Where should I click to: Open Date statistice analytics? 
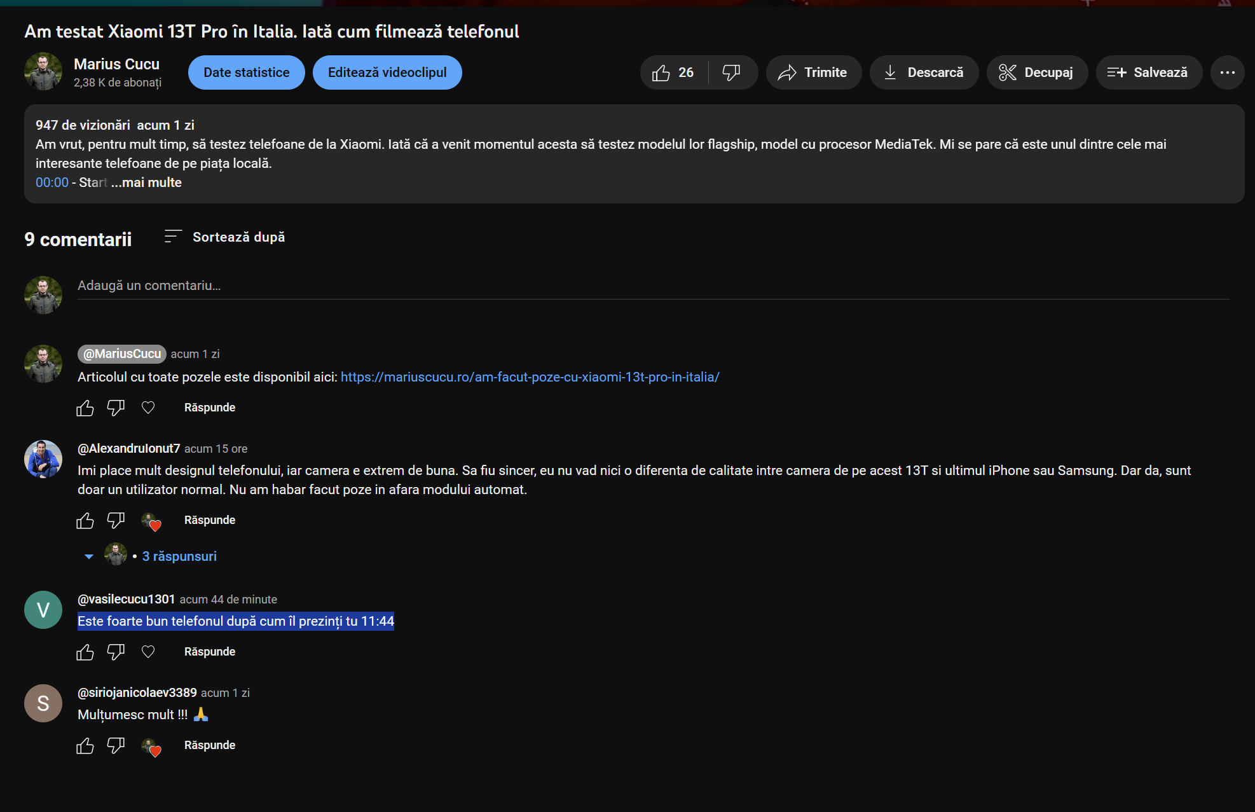pyautogui.click(x=247, y=72)
